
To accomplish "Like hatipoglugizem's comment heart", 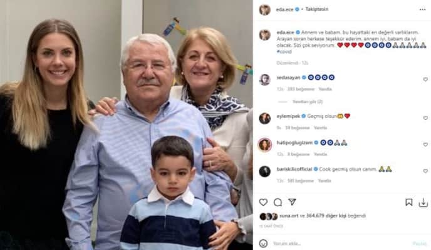I will point(425,144).
